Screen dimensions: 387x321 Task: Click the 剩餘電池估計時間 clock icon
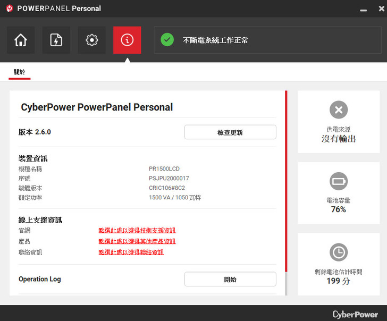(x=339, y=252)
